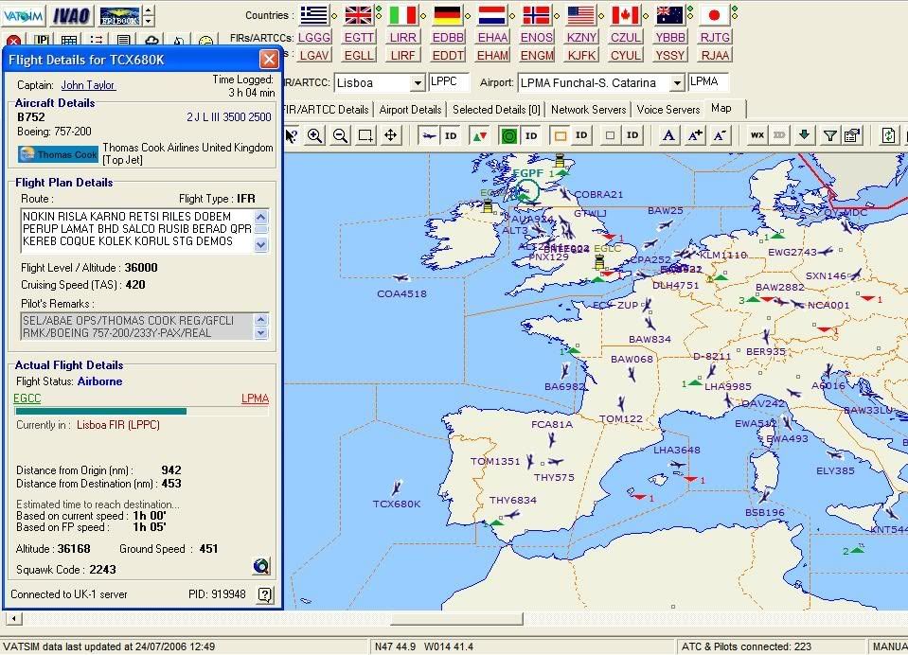Click the EGLL airport button
This screenshot has height=655, width=908.
coord(359,55)
